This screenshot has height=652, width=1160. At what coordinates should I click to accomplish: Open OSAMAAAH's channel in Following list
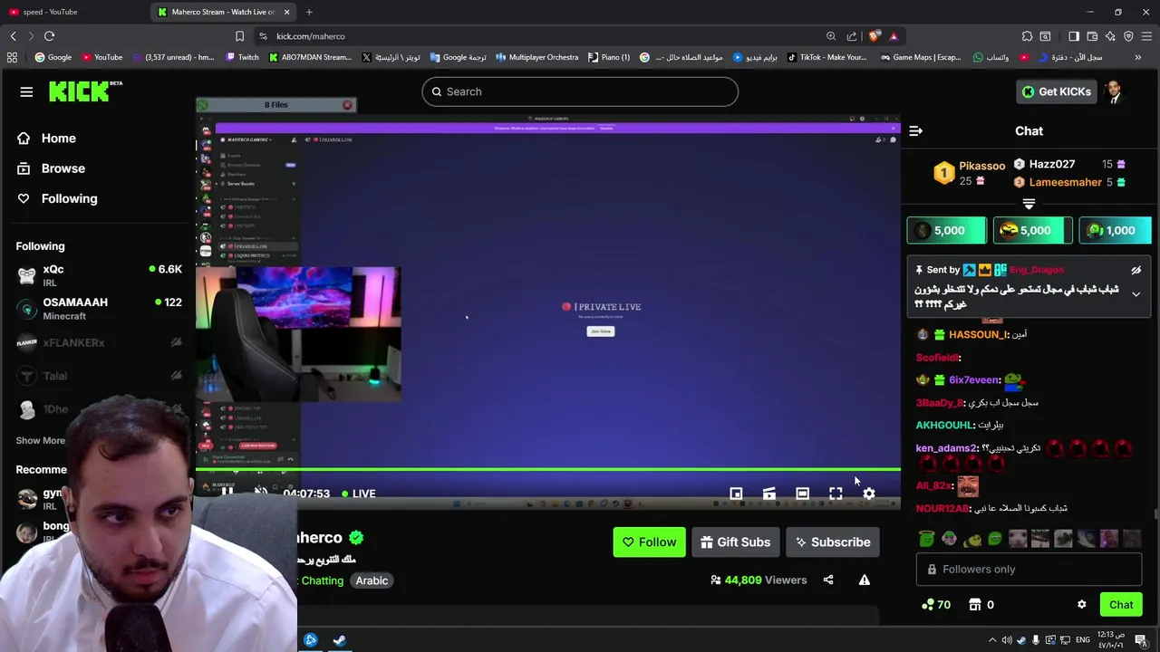click(x=98, y=309)
